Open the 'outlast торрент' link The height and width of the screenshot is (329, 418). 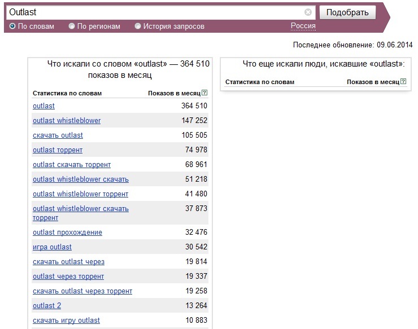tap(58, 150)
